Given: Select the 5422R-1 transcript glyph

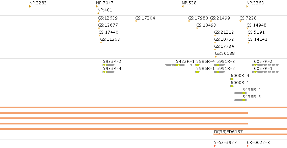Looking at the screenshot, I should click(x=178, y=65).
